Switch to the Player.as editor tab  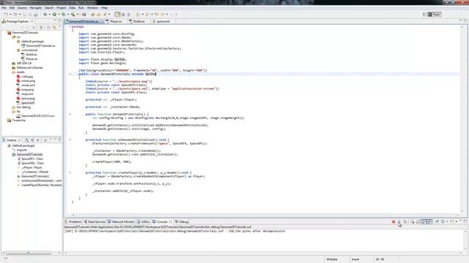point(116,21)
